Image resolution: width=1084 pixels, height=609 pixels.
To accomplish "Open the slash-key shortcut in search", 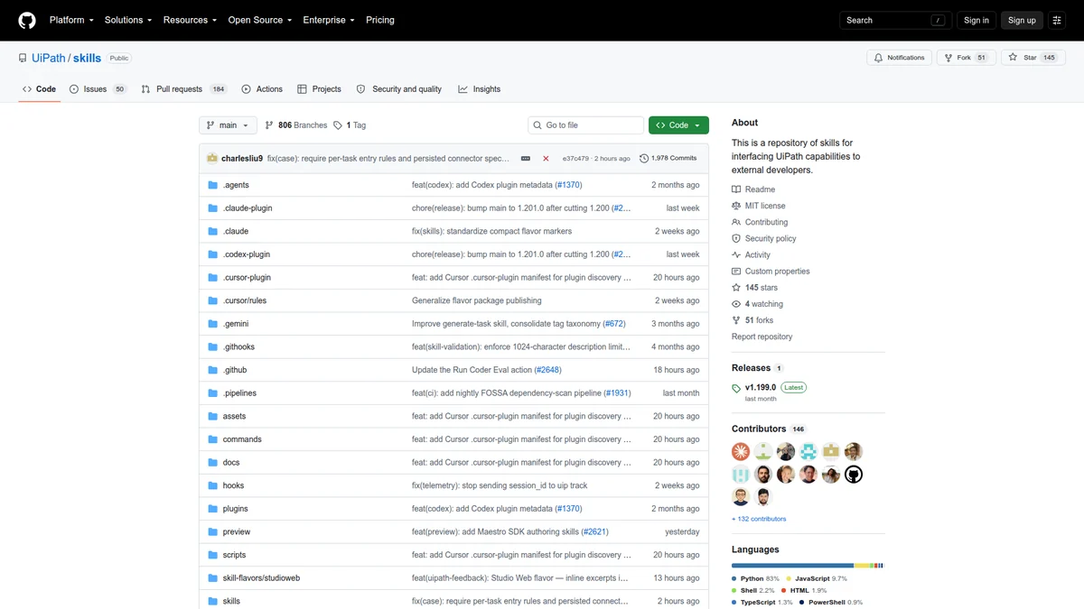I will pyautogui.click(x=939, y=20).
